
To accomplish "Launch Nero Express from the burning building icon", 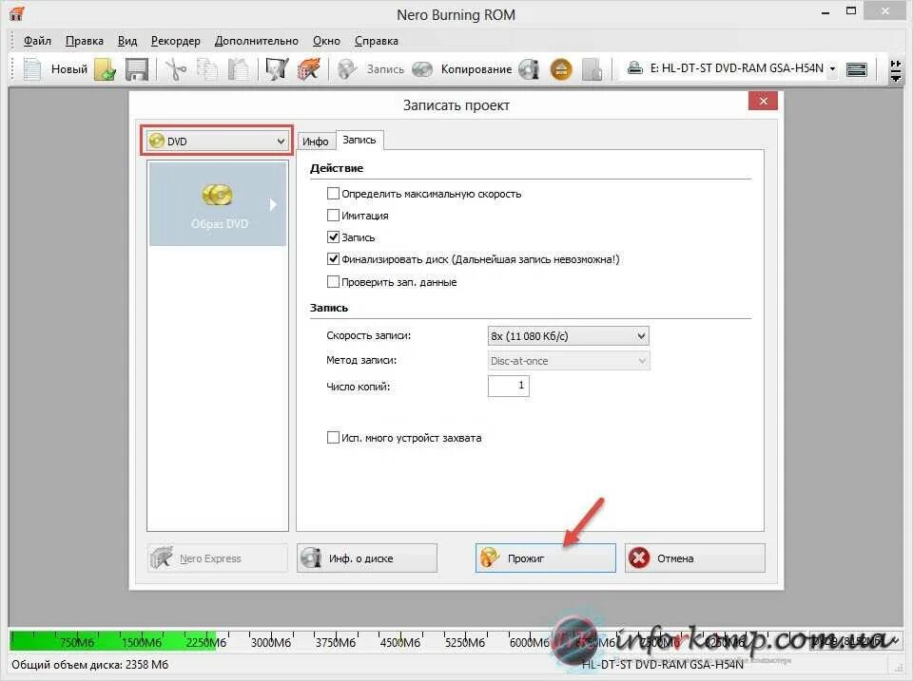I will pyautogui.click(x=308, y=69).
